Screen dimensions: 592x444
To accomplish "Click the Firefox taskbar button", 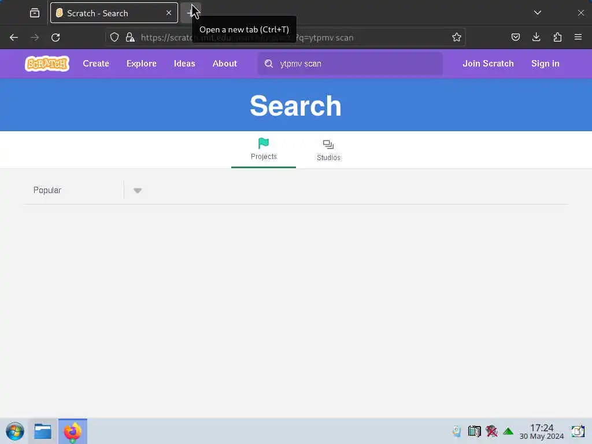I will click(x=72, y=431).
